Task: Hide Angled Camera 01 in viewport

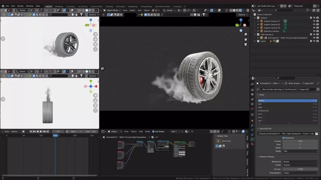Action: tap(314, 21)
